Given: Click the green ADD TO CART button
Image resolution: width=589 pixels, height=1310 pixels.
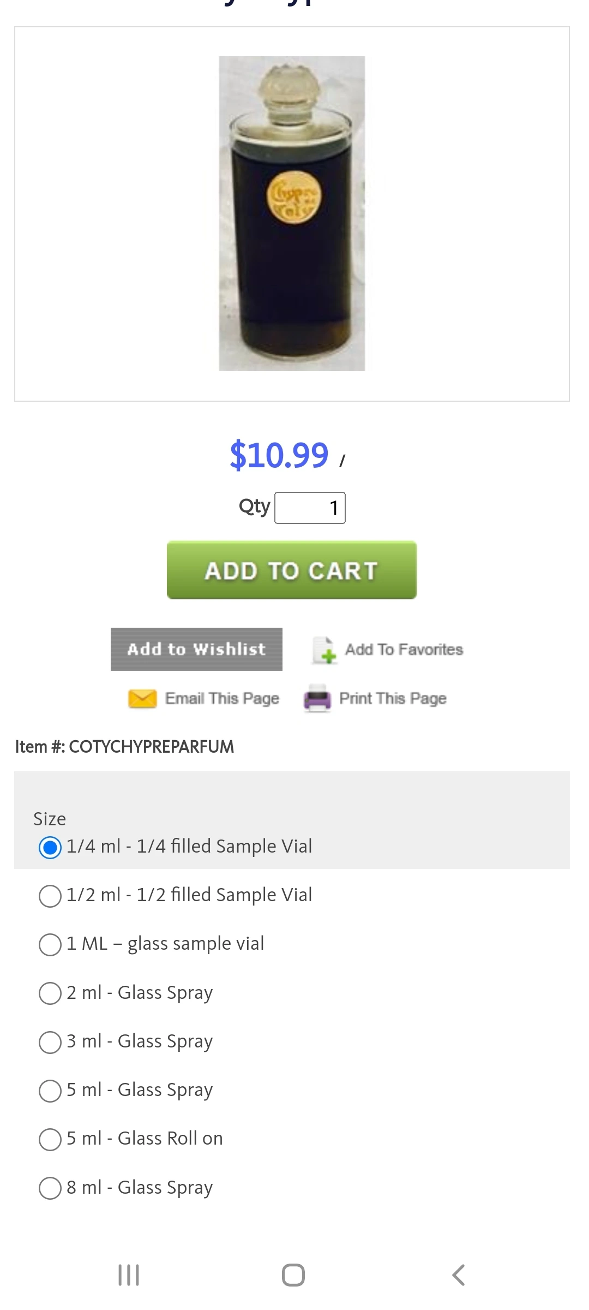Looking at the screenshot, I should (292, 570).
